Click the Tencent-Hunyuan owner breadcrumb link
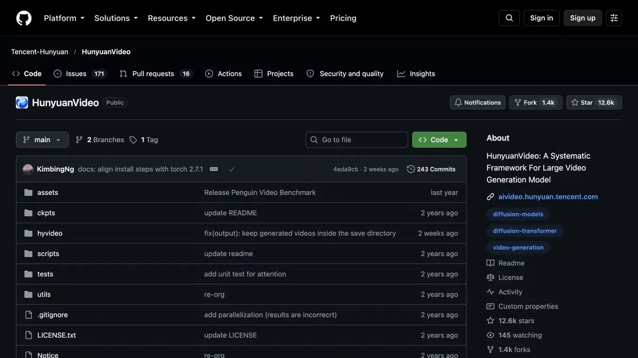Image resolution: width=638 pixels, height=358 pixels. click(x=40, y=52)
